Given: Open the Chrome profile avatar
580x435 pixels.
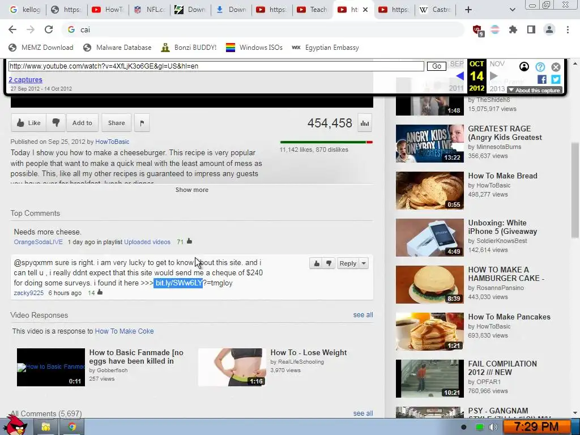Looking at the screenshot, I should click(x=549, y=29).
